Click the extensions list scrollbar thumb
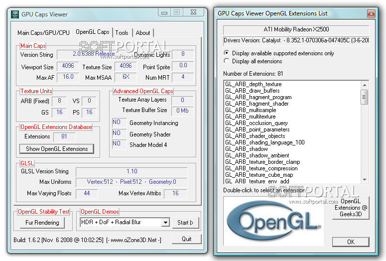 (365, 97)
